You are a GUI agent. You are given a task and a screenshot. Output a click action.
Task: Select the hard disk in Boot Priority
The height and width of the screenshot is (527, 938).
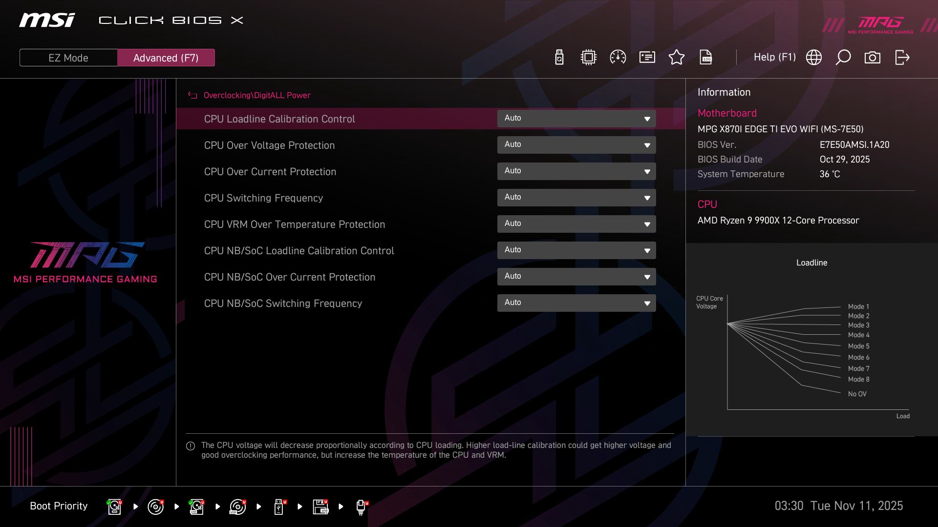114,507
